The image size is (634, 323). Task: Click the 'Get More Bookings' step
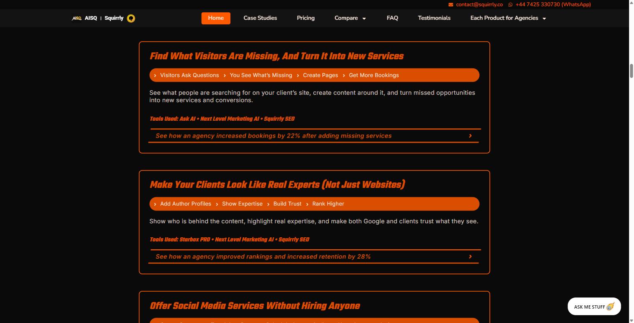pos(374,75)
